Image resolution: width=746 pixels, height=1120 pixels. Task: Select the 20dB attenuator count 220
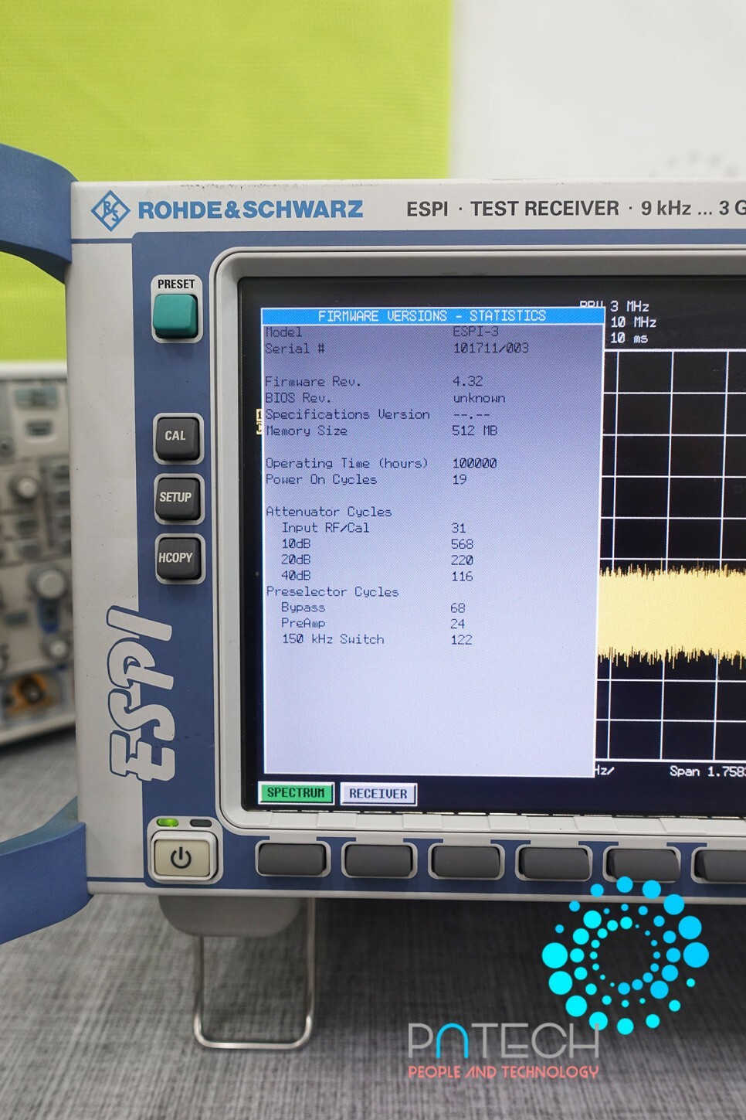click(462, 560)
